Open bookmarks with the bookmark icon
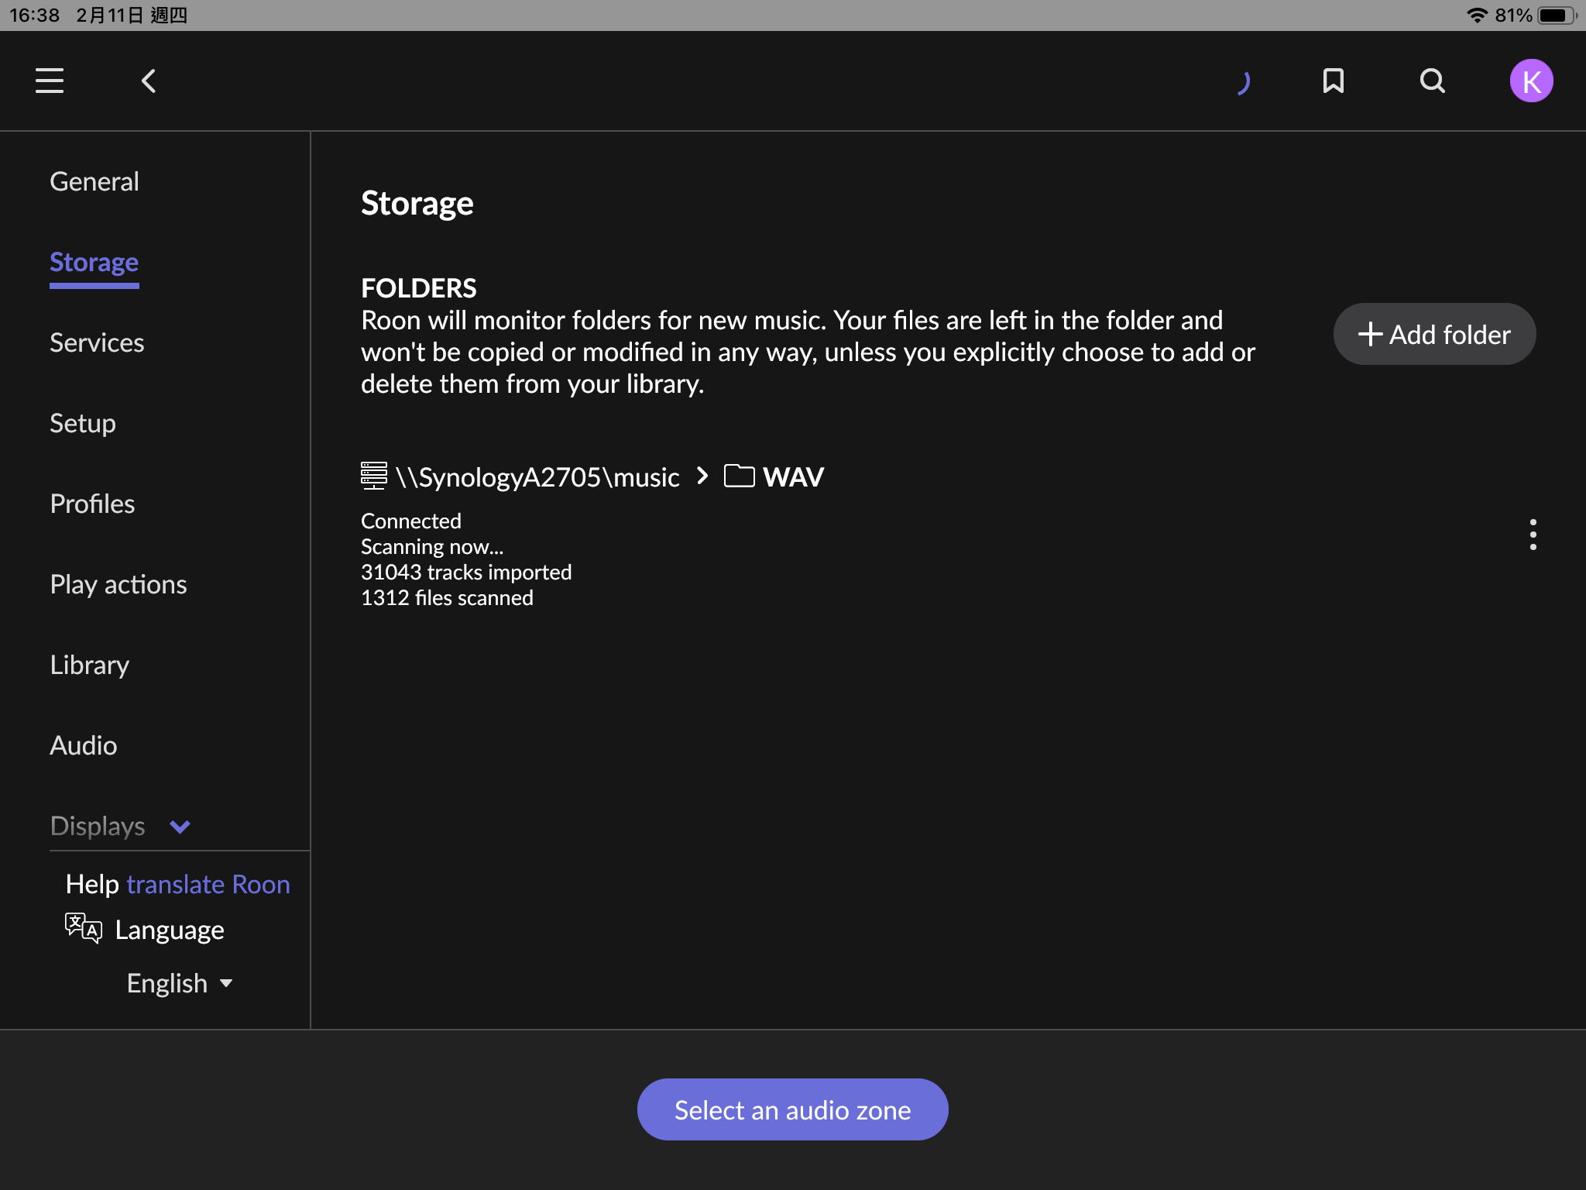This screenshot has height=1190, width=1586. (x=1333, y=81)
